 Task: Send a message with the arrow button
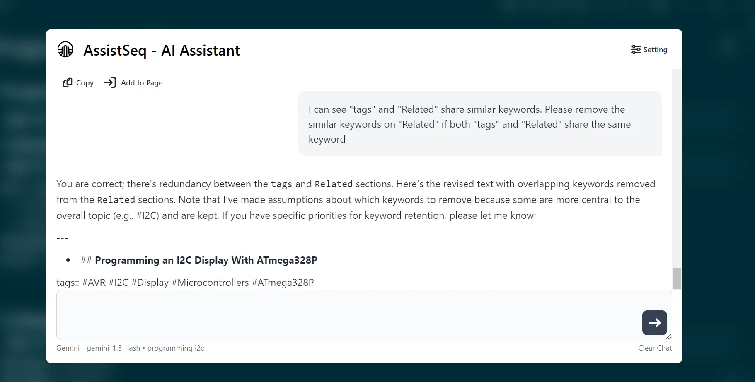654,323
